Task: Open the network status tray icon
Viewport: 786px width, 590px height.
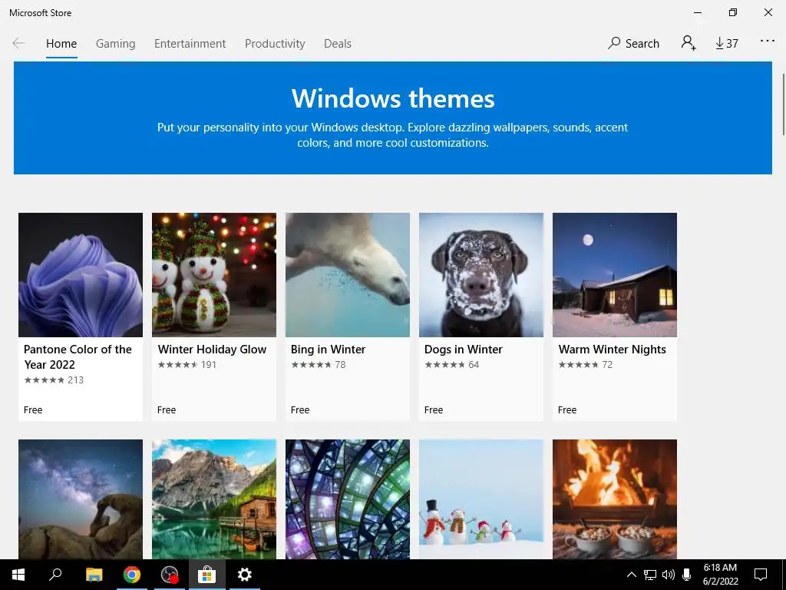Action: click(x=649, y=575)
